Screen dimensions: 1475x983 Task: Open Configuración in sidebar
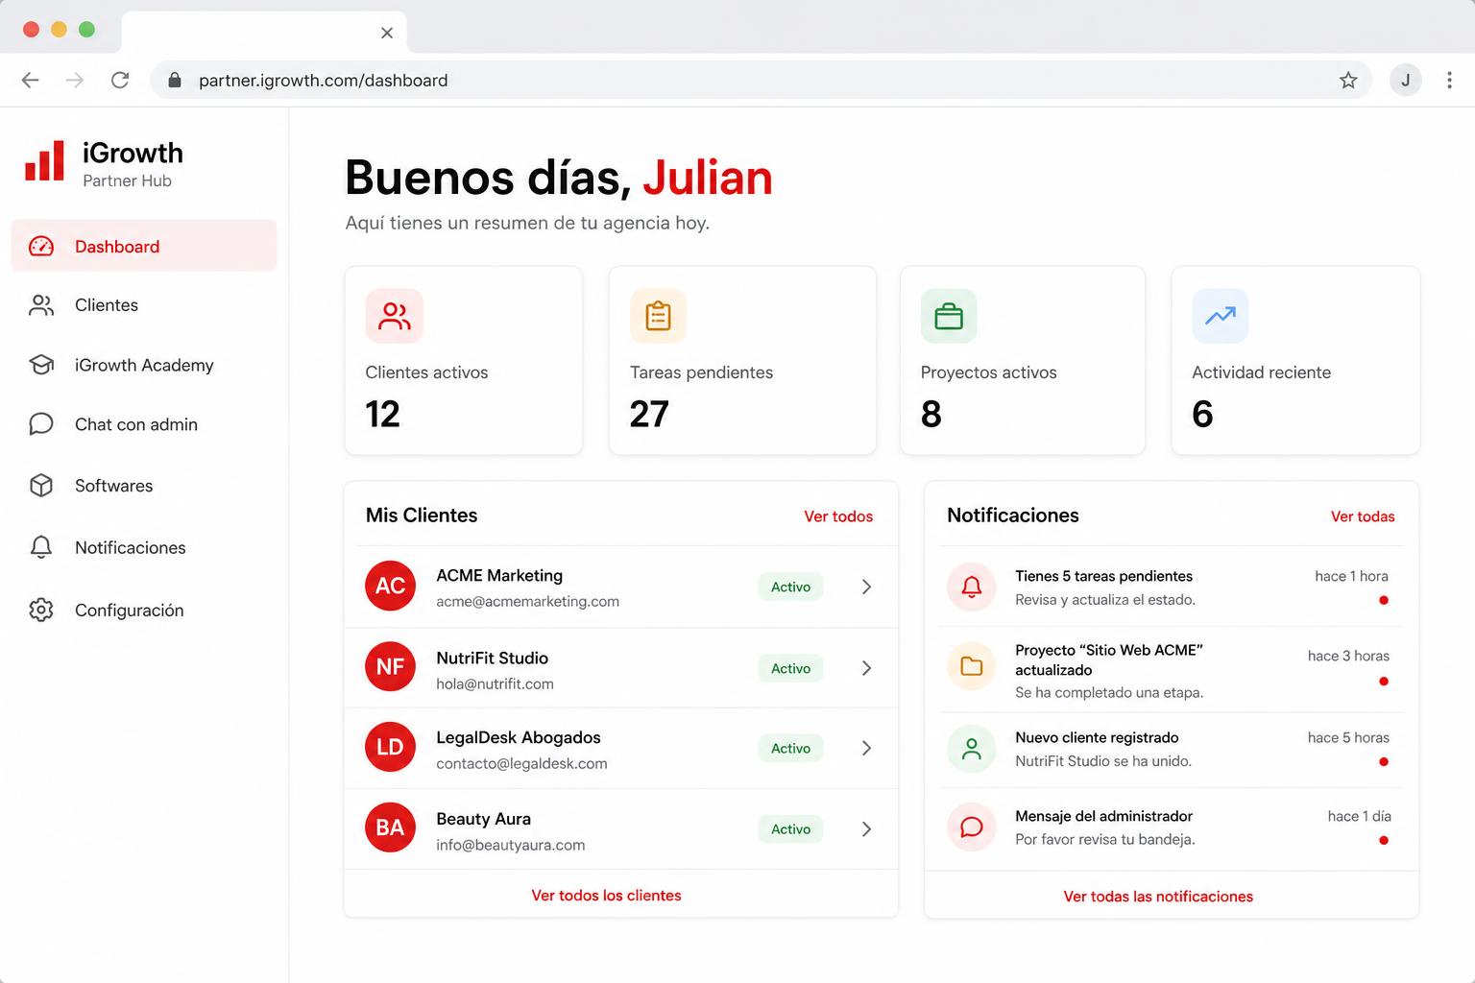144,610
